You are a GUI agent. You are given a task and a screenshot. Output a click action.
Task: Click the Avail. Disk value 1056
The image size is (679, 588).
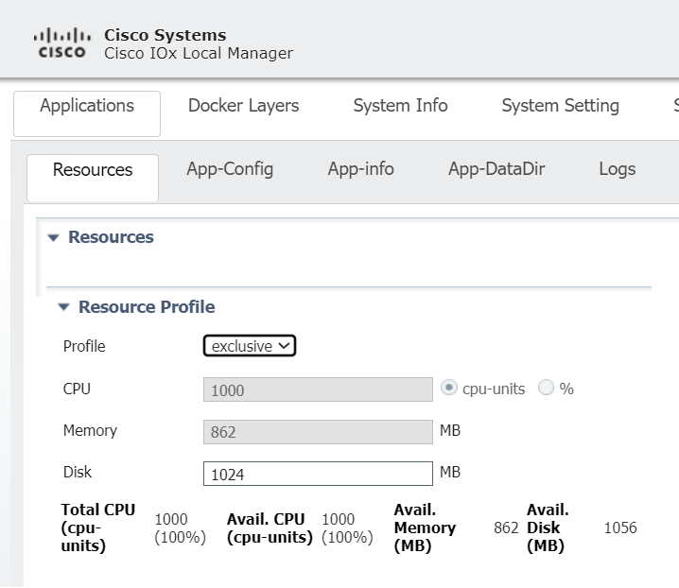pos(620,527)
